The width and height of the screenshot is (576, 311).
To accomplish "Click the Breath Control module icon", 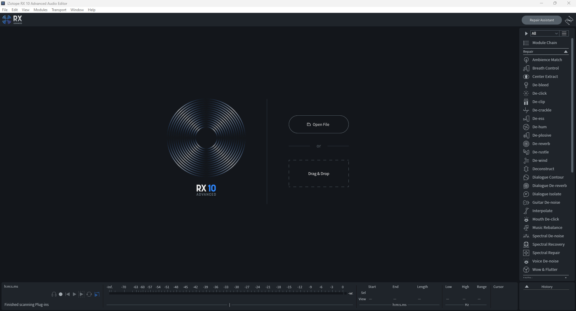I will click(526, 68).
